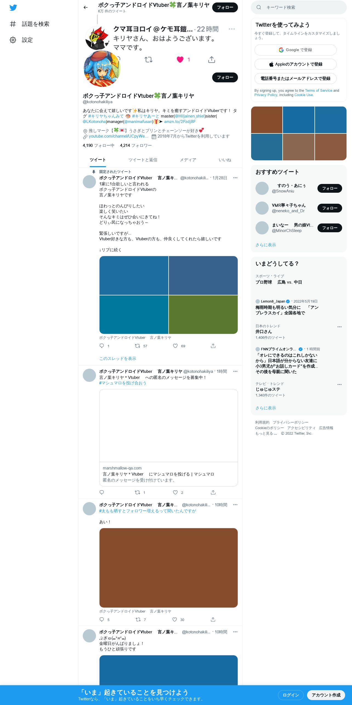
Task: Open green image in pinned tweet
Action: [203, 315]
